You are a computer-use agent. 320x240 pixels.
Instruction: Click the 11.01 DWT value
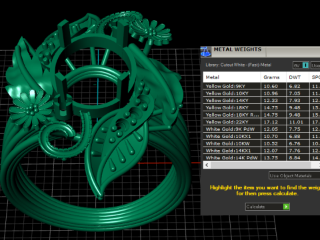[296, 122]
